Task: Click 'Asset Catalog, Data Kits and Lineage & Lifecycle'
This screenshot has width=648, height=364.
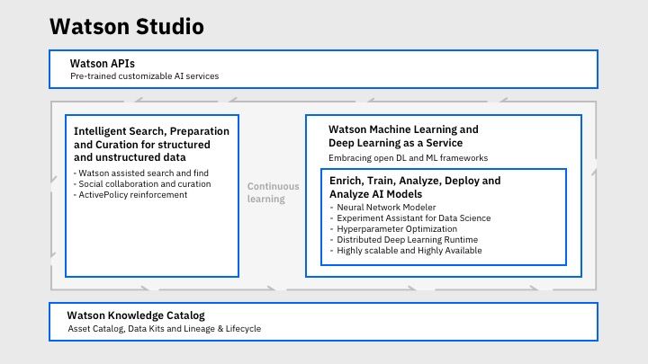Action: pyautogui.click(x=165, y=329)
